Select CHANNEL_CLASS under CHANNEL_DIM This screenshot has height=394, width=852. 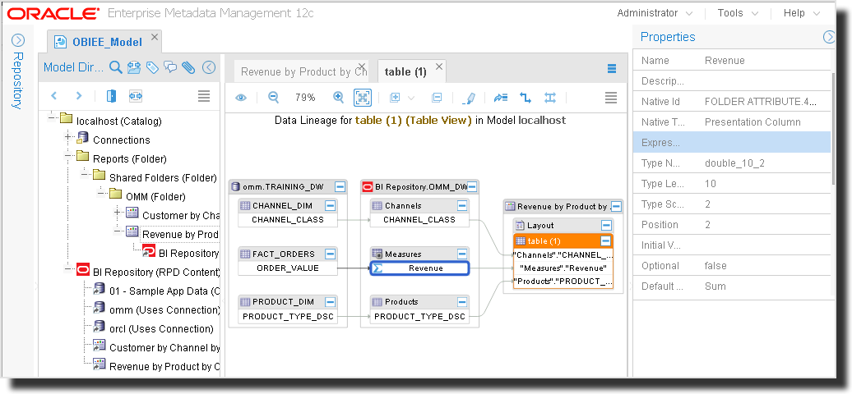pos(288,220)
